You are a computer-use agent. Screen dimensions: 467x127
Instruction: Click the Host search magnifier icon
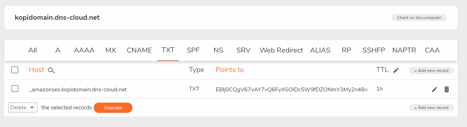click(x=51, y=70)
